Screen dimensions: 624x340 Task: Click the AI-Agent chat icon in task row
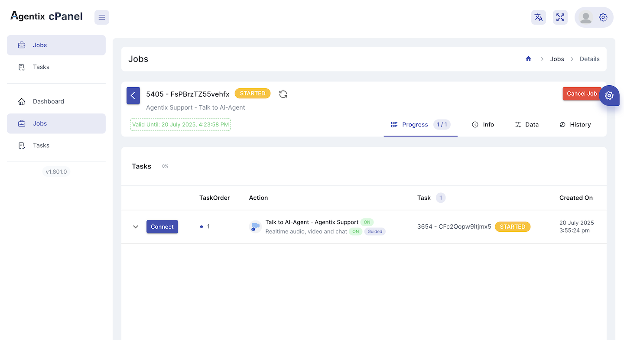point(255,227)
